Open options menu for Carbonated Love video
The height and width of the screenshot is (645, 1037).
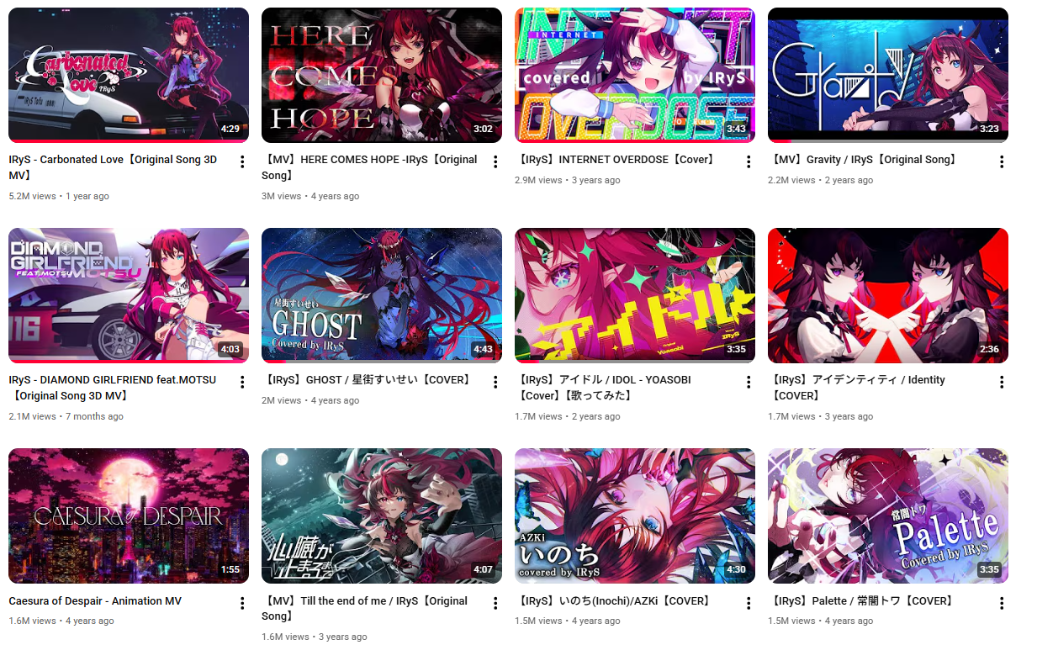(242, 161)
